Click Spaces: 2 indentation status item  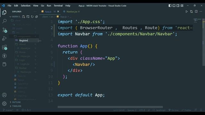[132, 110]
